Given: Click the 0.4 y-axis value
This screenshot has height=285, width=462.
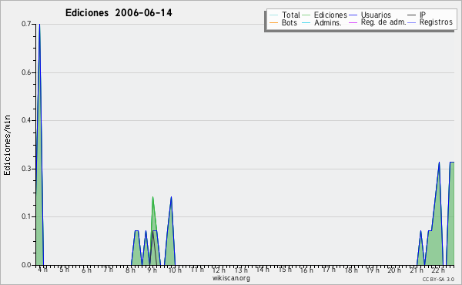Looking at the screenshot, I should pos(26,120).
